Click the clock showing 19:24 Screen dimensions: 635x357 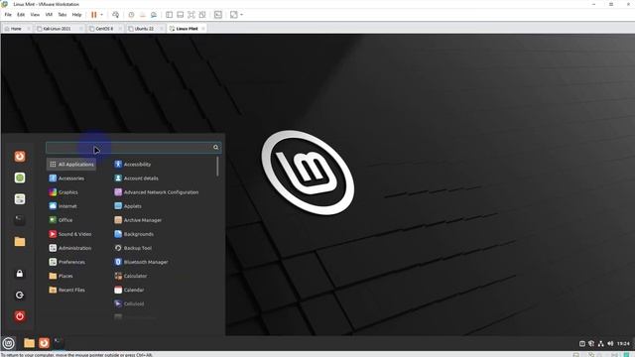click(x=623, y=344)
